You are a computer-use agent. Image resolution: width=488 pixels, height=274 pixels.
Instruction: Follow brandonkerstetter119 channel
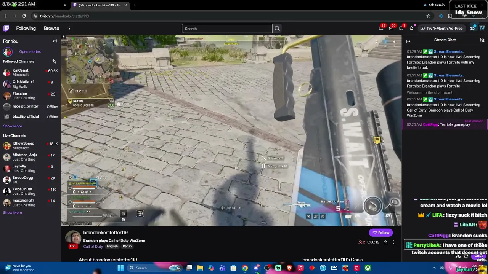381,233
